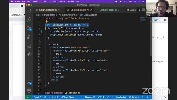Open errors and warnings count
Image resolution: width=177 pixels, height=100 pixels.
click(x=54, y=97)
